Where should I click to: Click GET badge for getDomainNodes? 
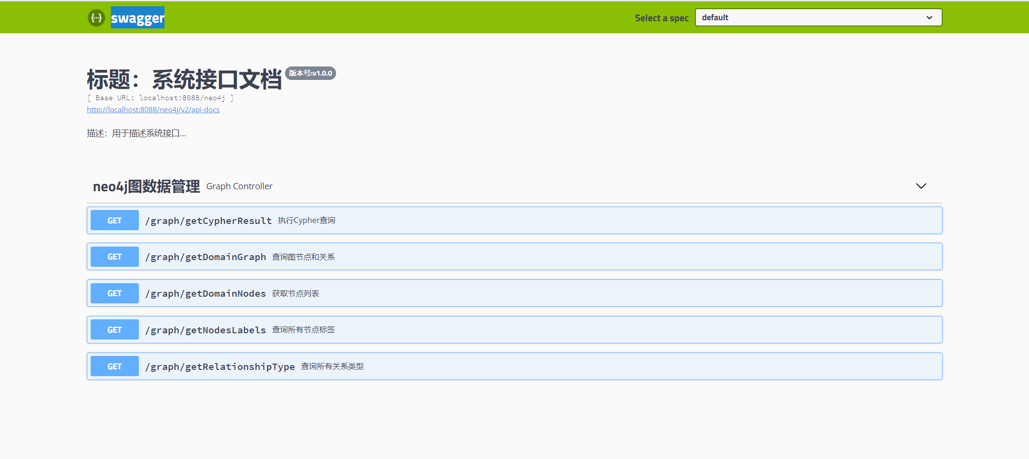click(115, 293)
